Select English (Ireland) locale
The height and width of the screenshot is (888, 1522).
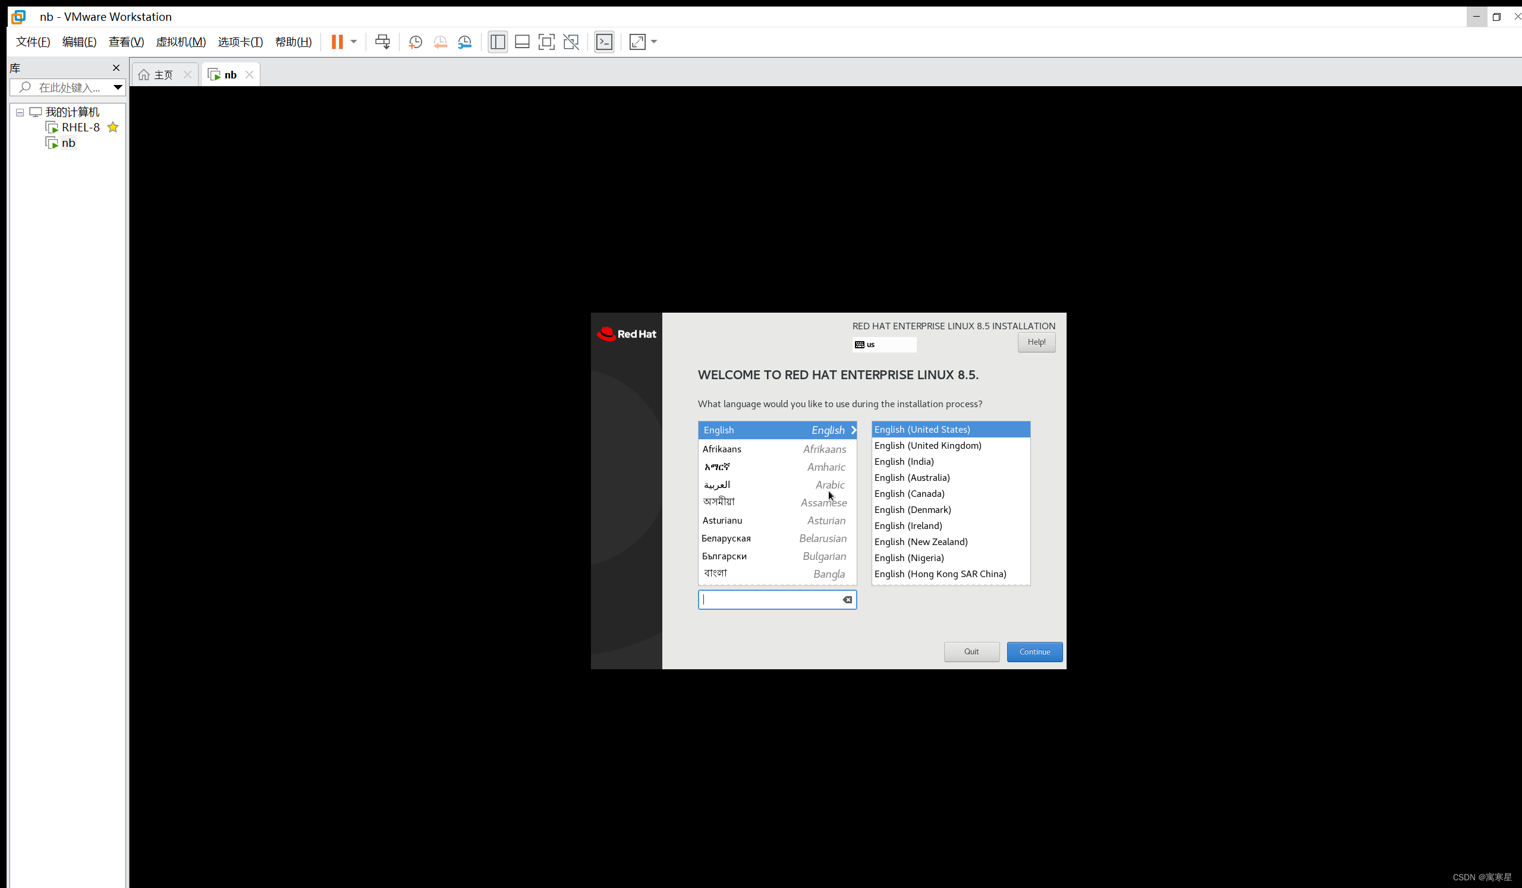(x=951, y=526)
